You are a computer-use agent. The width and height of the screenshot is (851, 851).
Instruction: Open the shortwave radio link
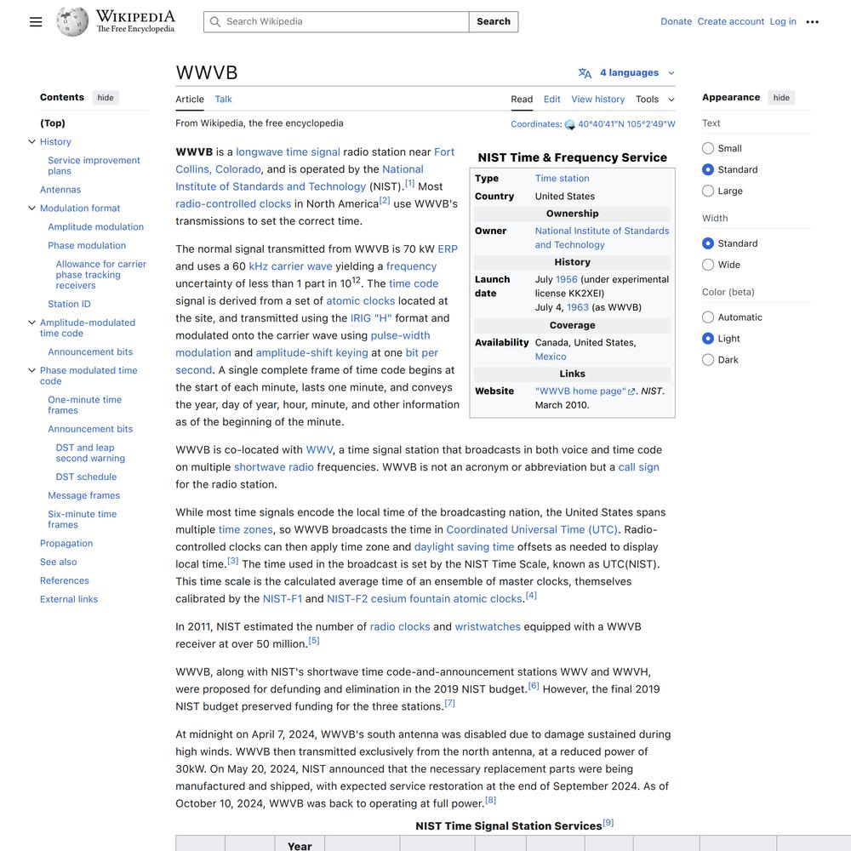click(273, 466)
